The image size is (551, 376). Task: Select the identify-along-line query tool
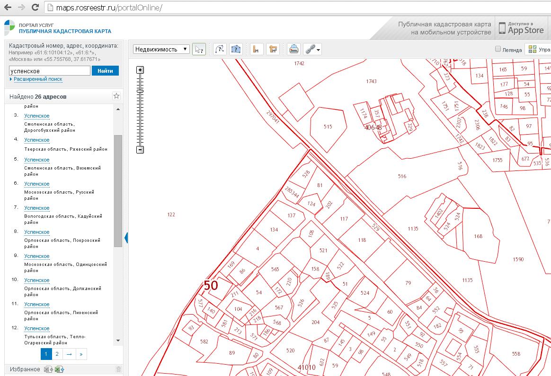220,49
